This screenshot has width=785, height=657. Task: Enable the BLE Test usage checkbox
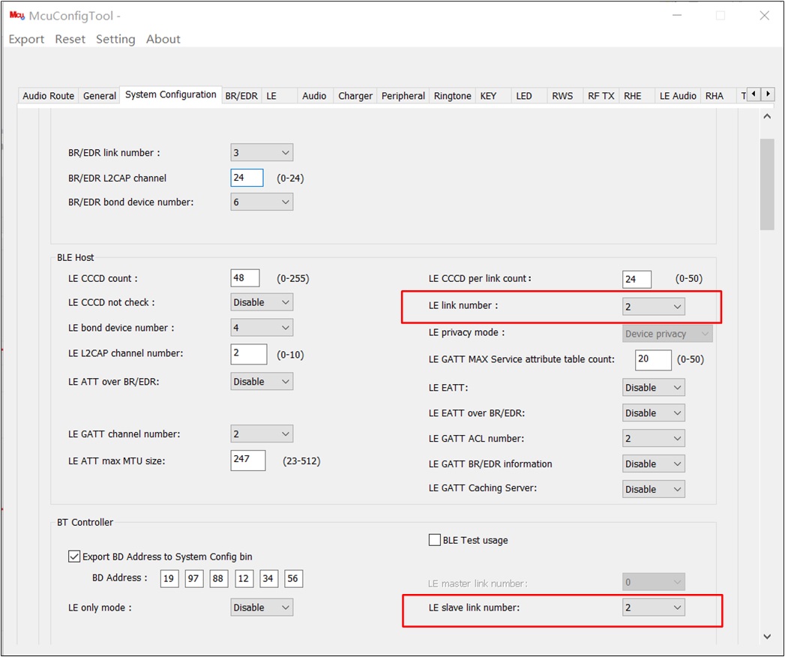click(x=435, y=540)
